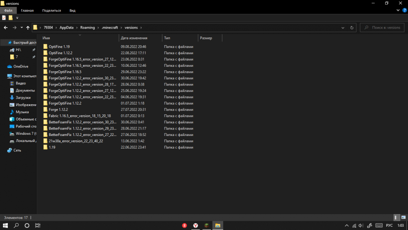
Task: Click the versions breadcrumb
Action: [131, 28]
